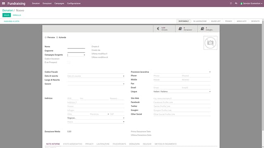Switch to the Metodi di Pagamento tab
The height and width of the screenshot is (148, 264).
click(x=165, y=144)
